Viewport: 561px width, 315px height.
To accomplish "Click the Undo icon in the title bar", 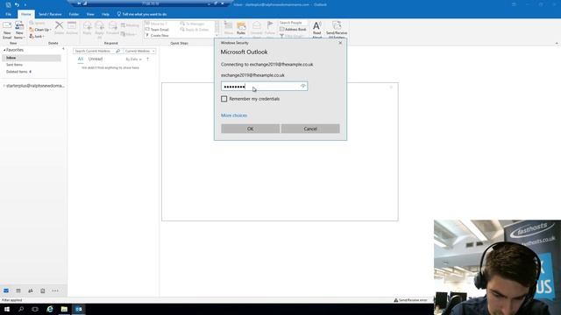I will pyautogui.click(x=17, y=4).
